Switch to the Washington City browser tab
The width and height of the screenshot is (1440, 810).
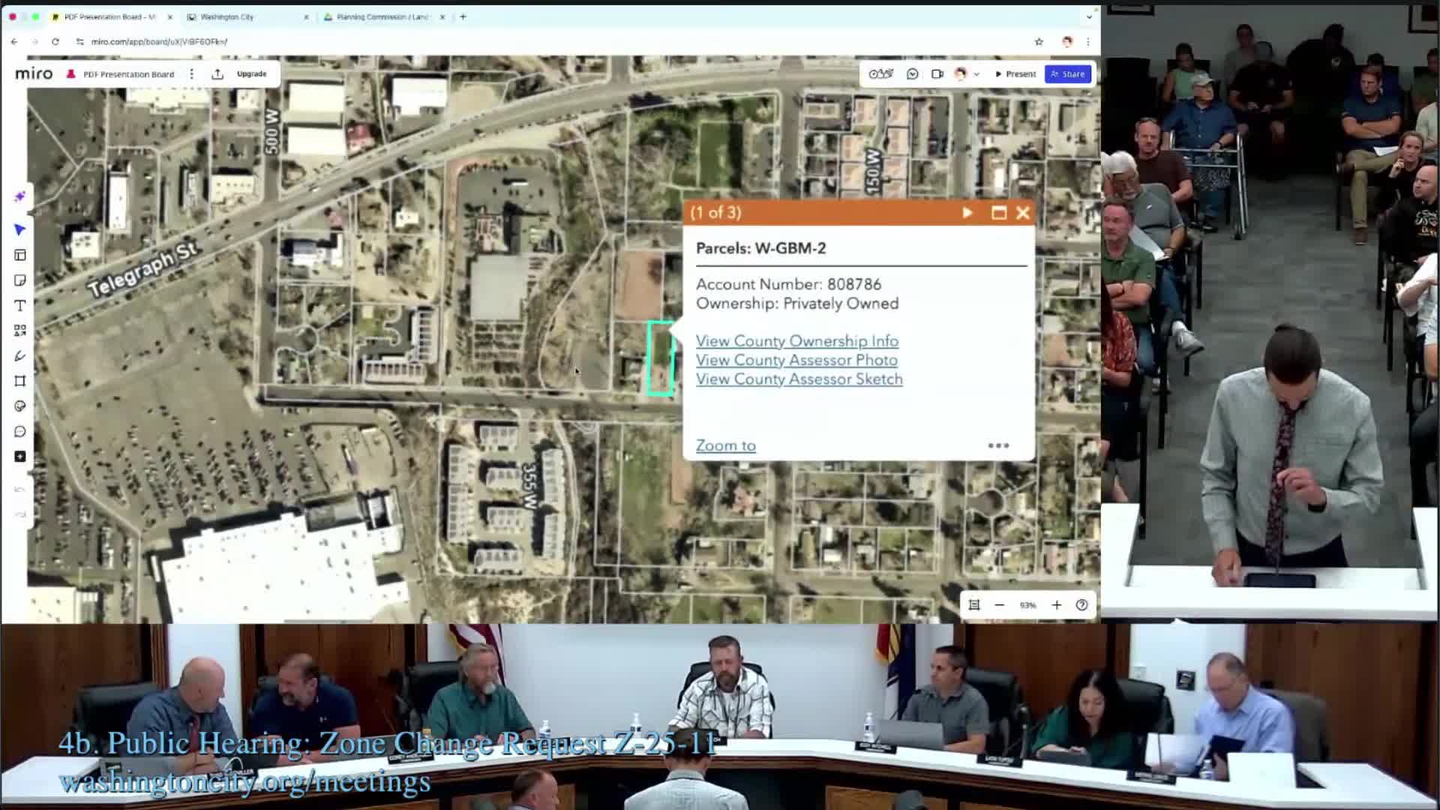pyautogui.click(x=227, y=16)
